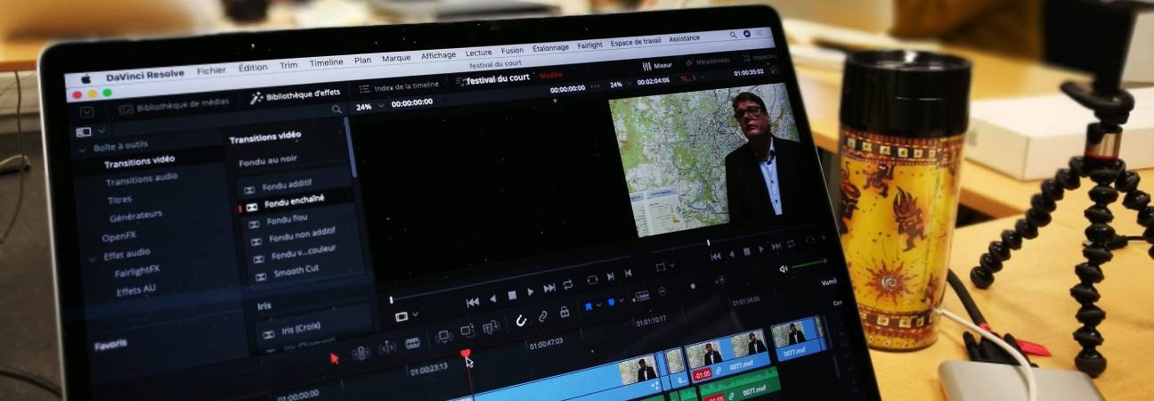Collapse the Effet audio tree
Image resolution: width=1154 pixels, height=401 pixels.
[92, 258]
